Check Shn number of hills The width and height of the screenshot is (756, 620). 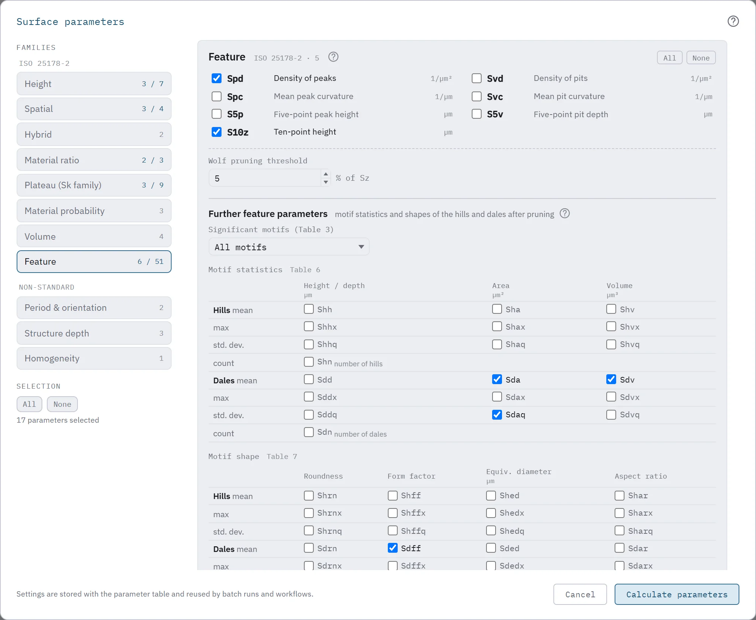click(309, 362)
